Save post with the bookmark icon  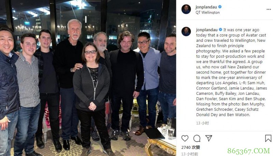pos(268,138)
